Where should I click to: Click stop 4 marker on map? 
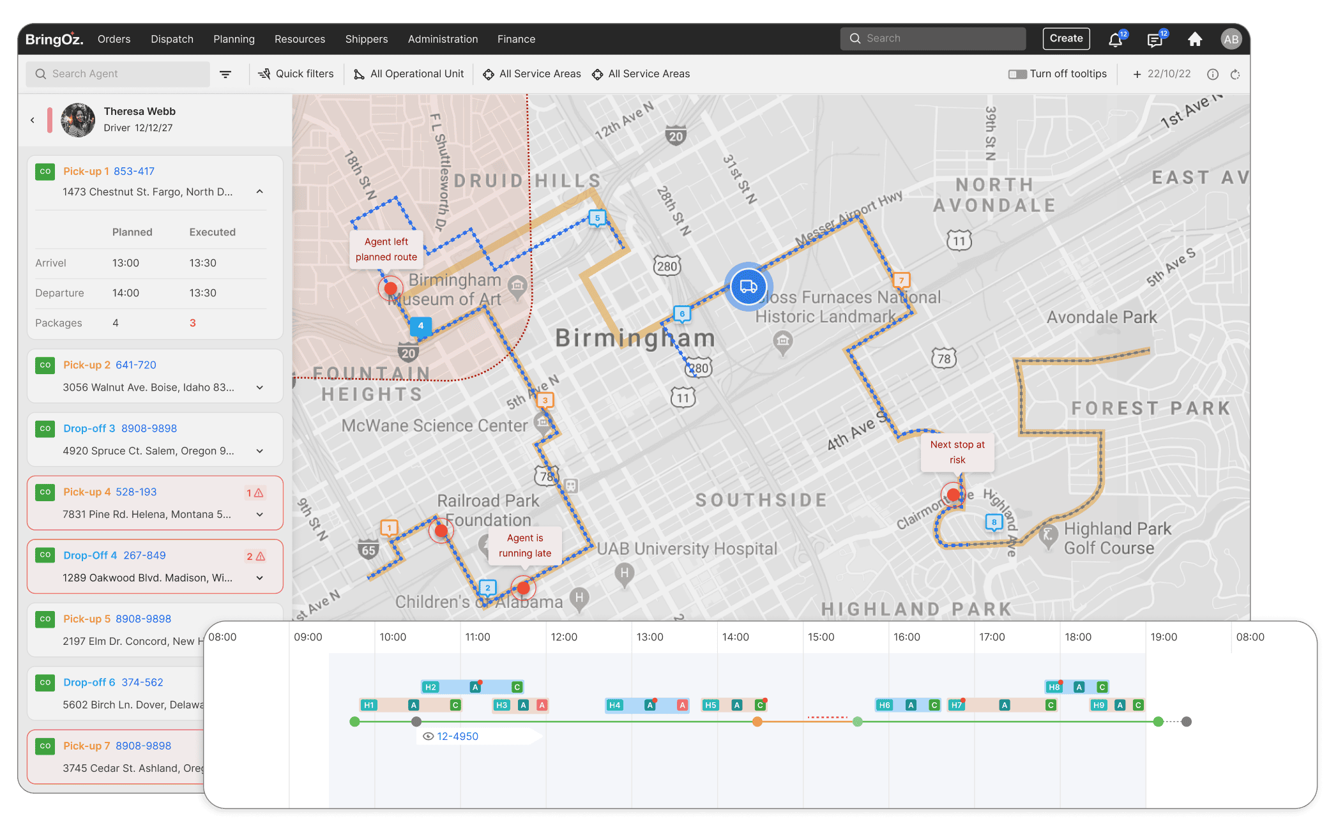420,326
